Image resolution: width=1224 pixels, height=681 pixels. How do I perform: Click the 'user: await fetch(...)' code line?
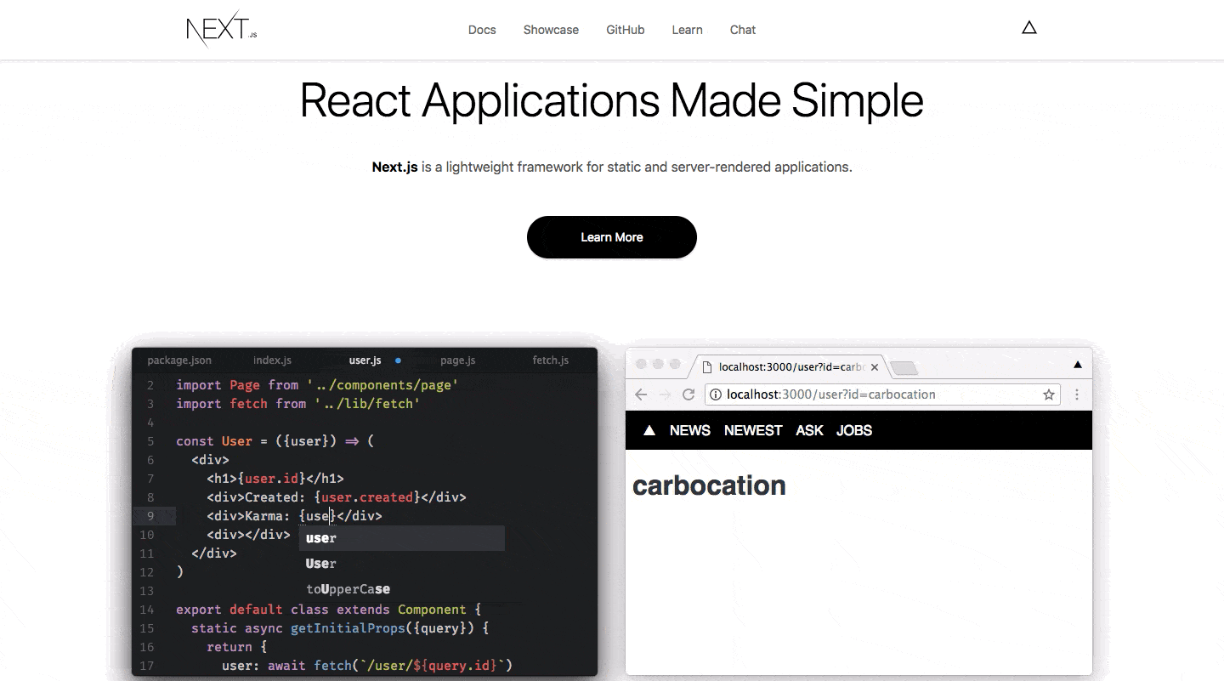click(x=367, y=666)
